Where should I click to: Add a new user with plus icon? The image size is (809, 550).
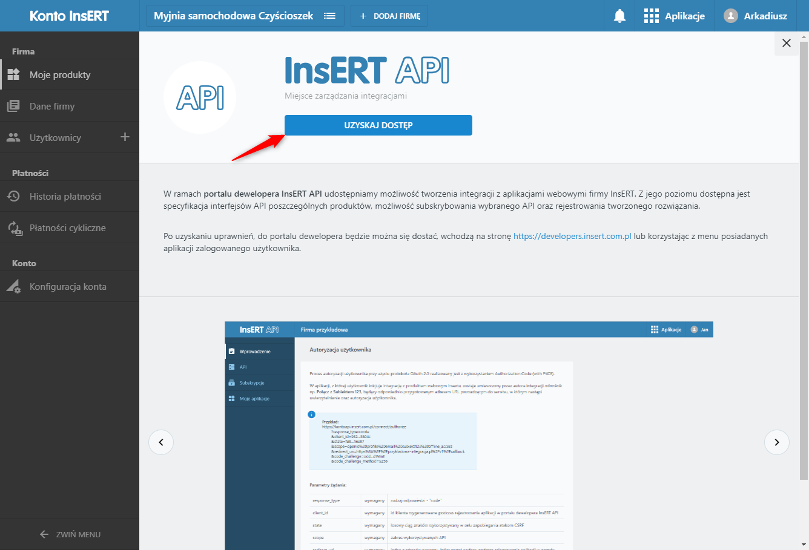click(x=125, y=137)
